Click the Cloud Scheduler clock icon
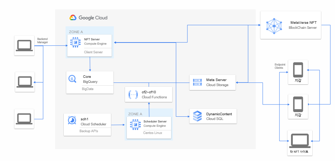335x161 pixels. point(72,120)
